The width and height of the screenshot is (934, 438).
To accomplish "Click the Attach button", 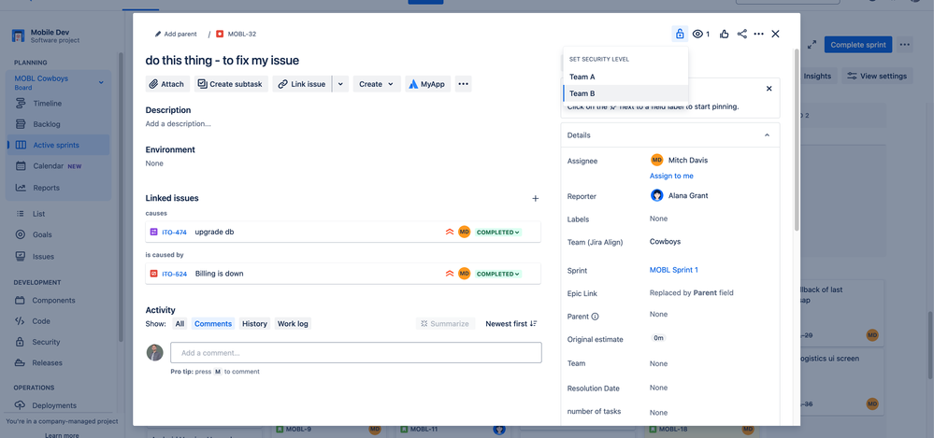I will pos(167,84).
